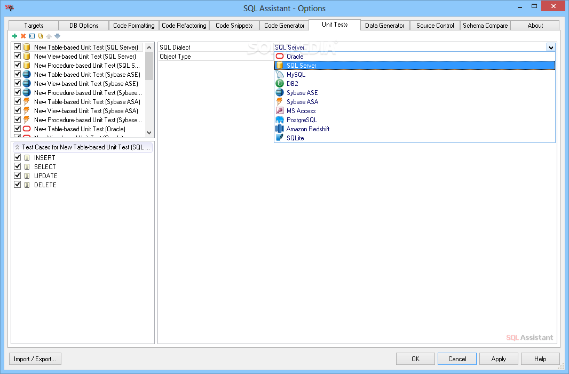569x374 pixels.
Task: Go to the Schema Compare tab
Action: [485, 26]
